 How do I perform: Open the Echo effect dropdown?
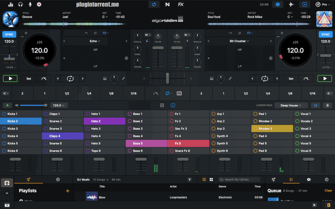pos(95,41)
